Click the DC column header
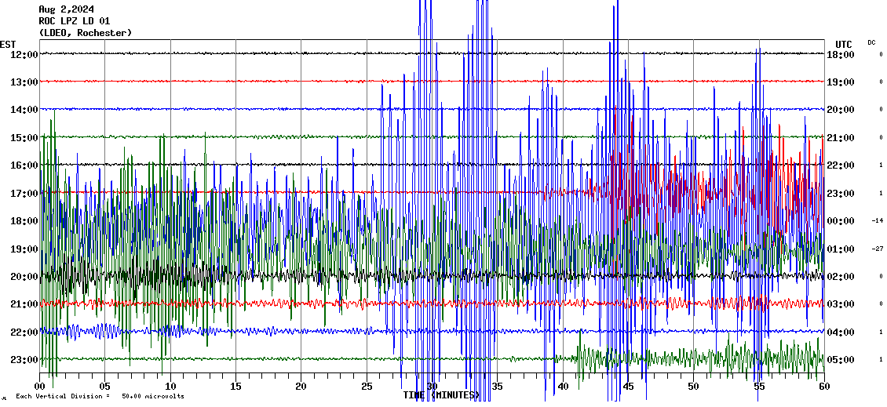This screenshot has width=887, height=407. click(x=871, y=42)
